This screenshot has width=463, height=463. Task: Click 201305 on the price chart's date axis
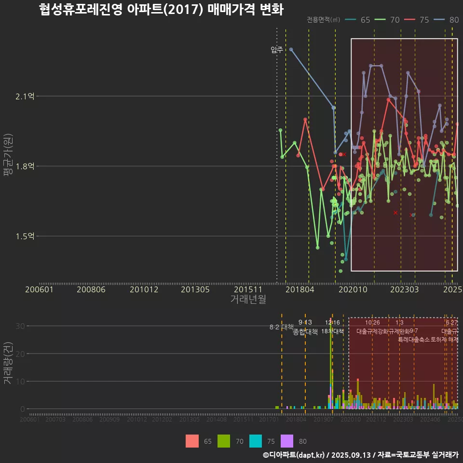195,289
